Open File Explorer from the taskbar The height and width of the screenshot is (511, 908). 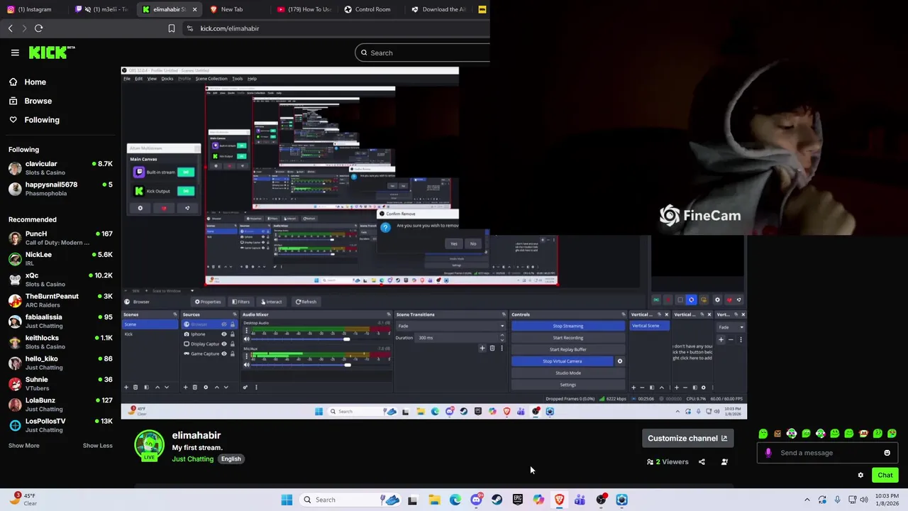click(434, 500)
